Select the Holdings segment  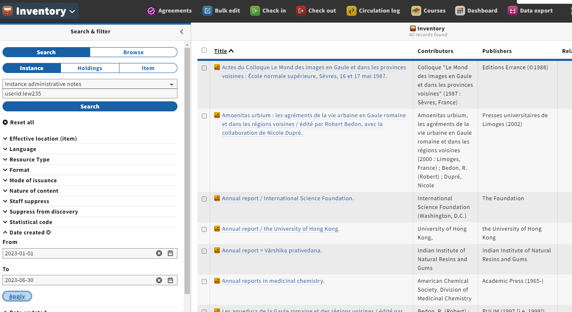90,68
